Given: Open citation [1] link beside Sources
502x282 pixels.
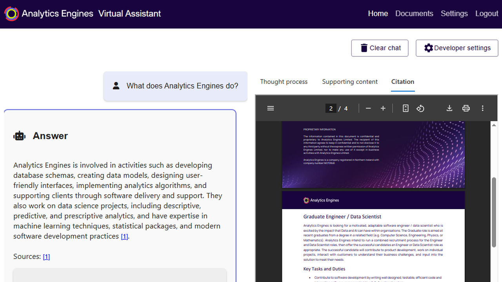Looking at the screenshot, I should point(46,257).
